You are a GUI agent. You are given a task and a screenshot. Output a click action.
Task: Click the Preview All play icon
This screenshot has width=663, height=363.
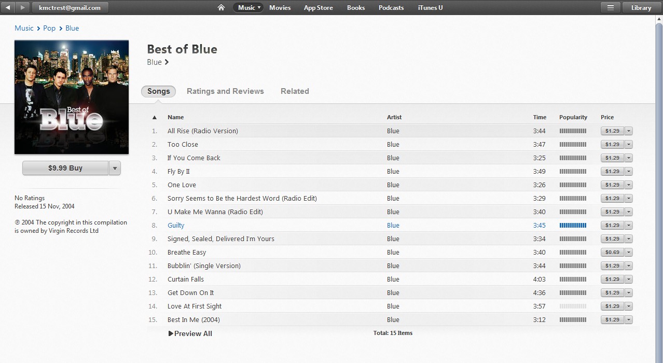171,334
